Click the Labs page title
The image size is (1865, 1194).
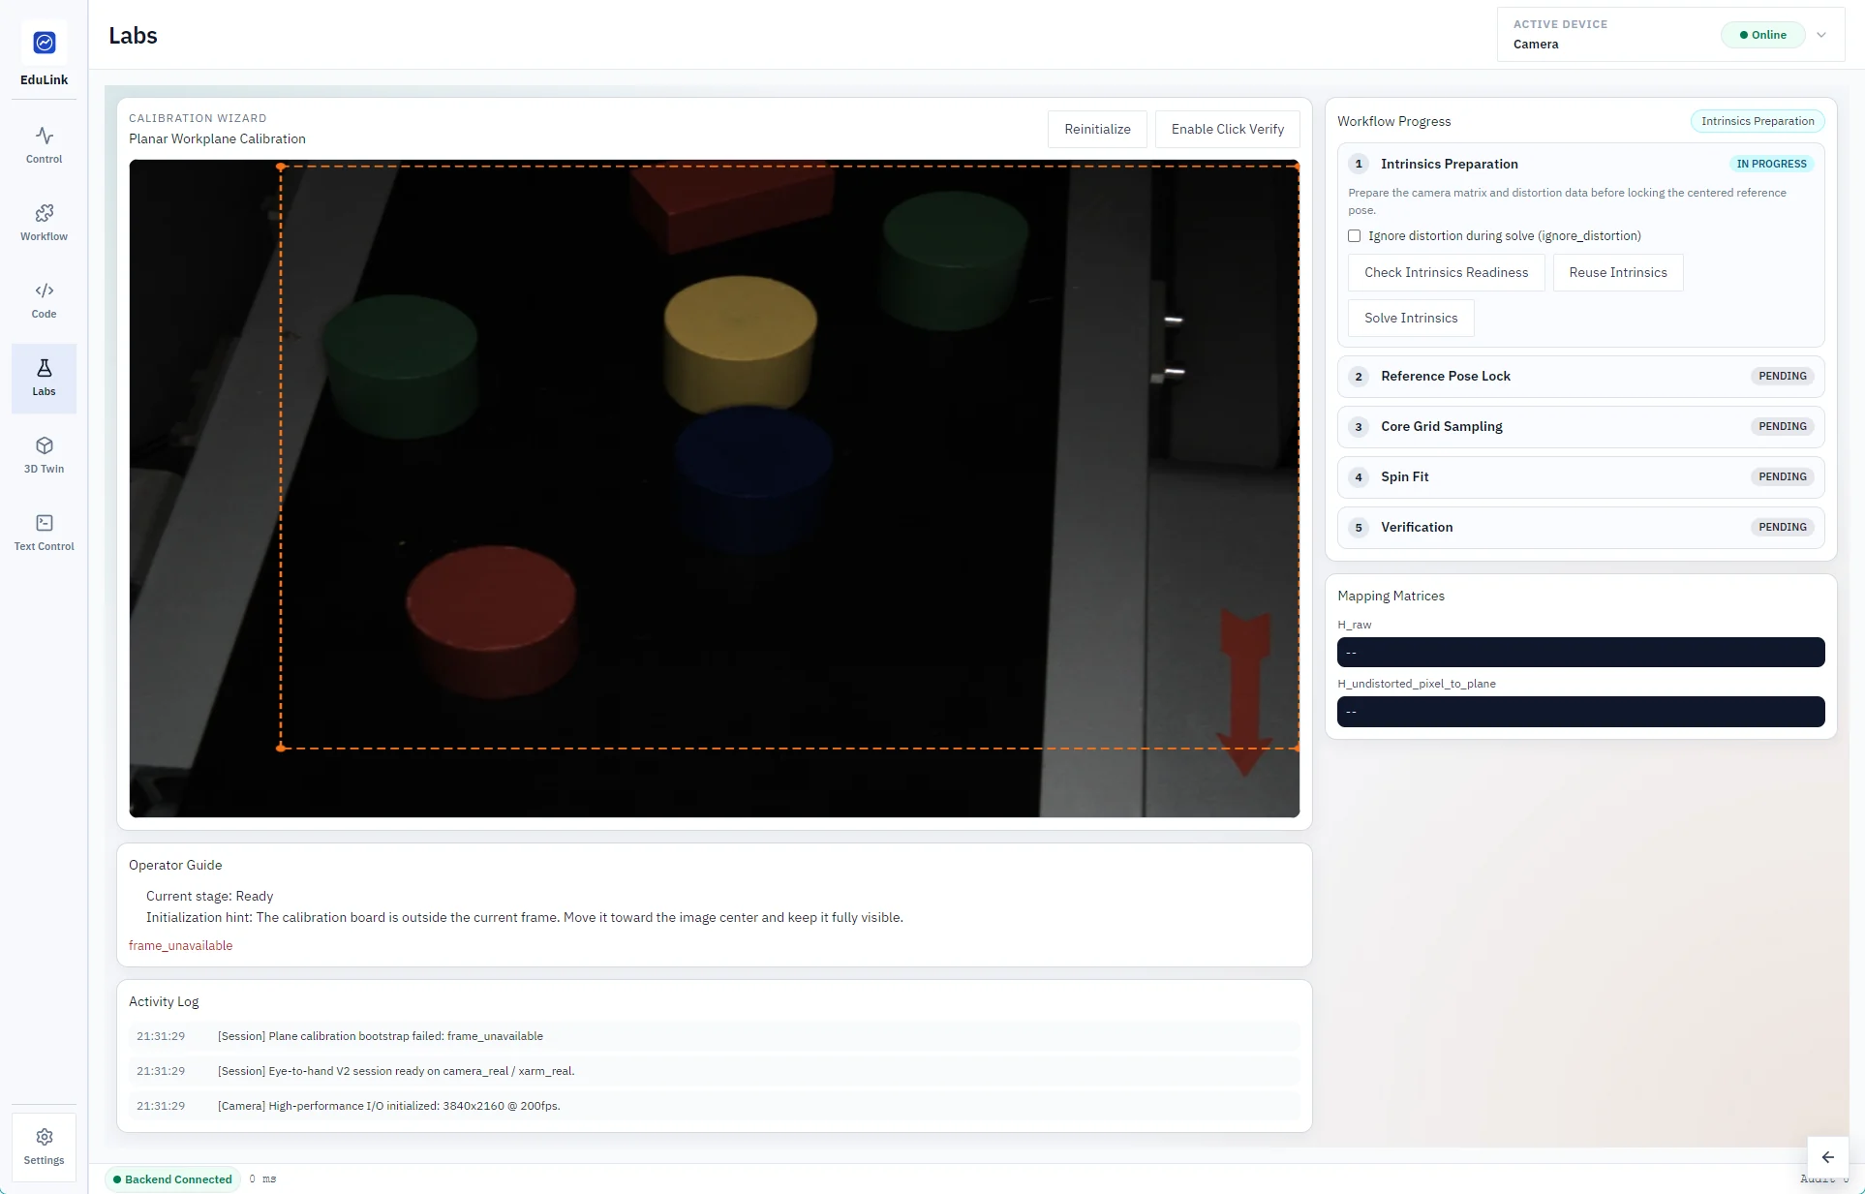[133, 36]
